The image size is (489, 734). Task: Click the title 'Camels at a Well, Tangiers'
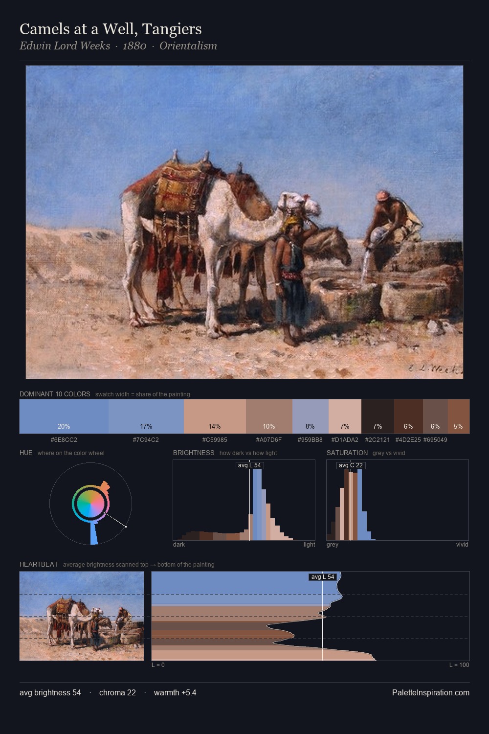(111, 29)
